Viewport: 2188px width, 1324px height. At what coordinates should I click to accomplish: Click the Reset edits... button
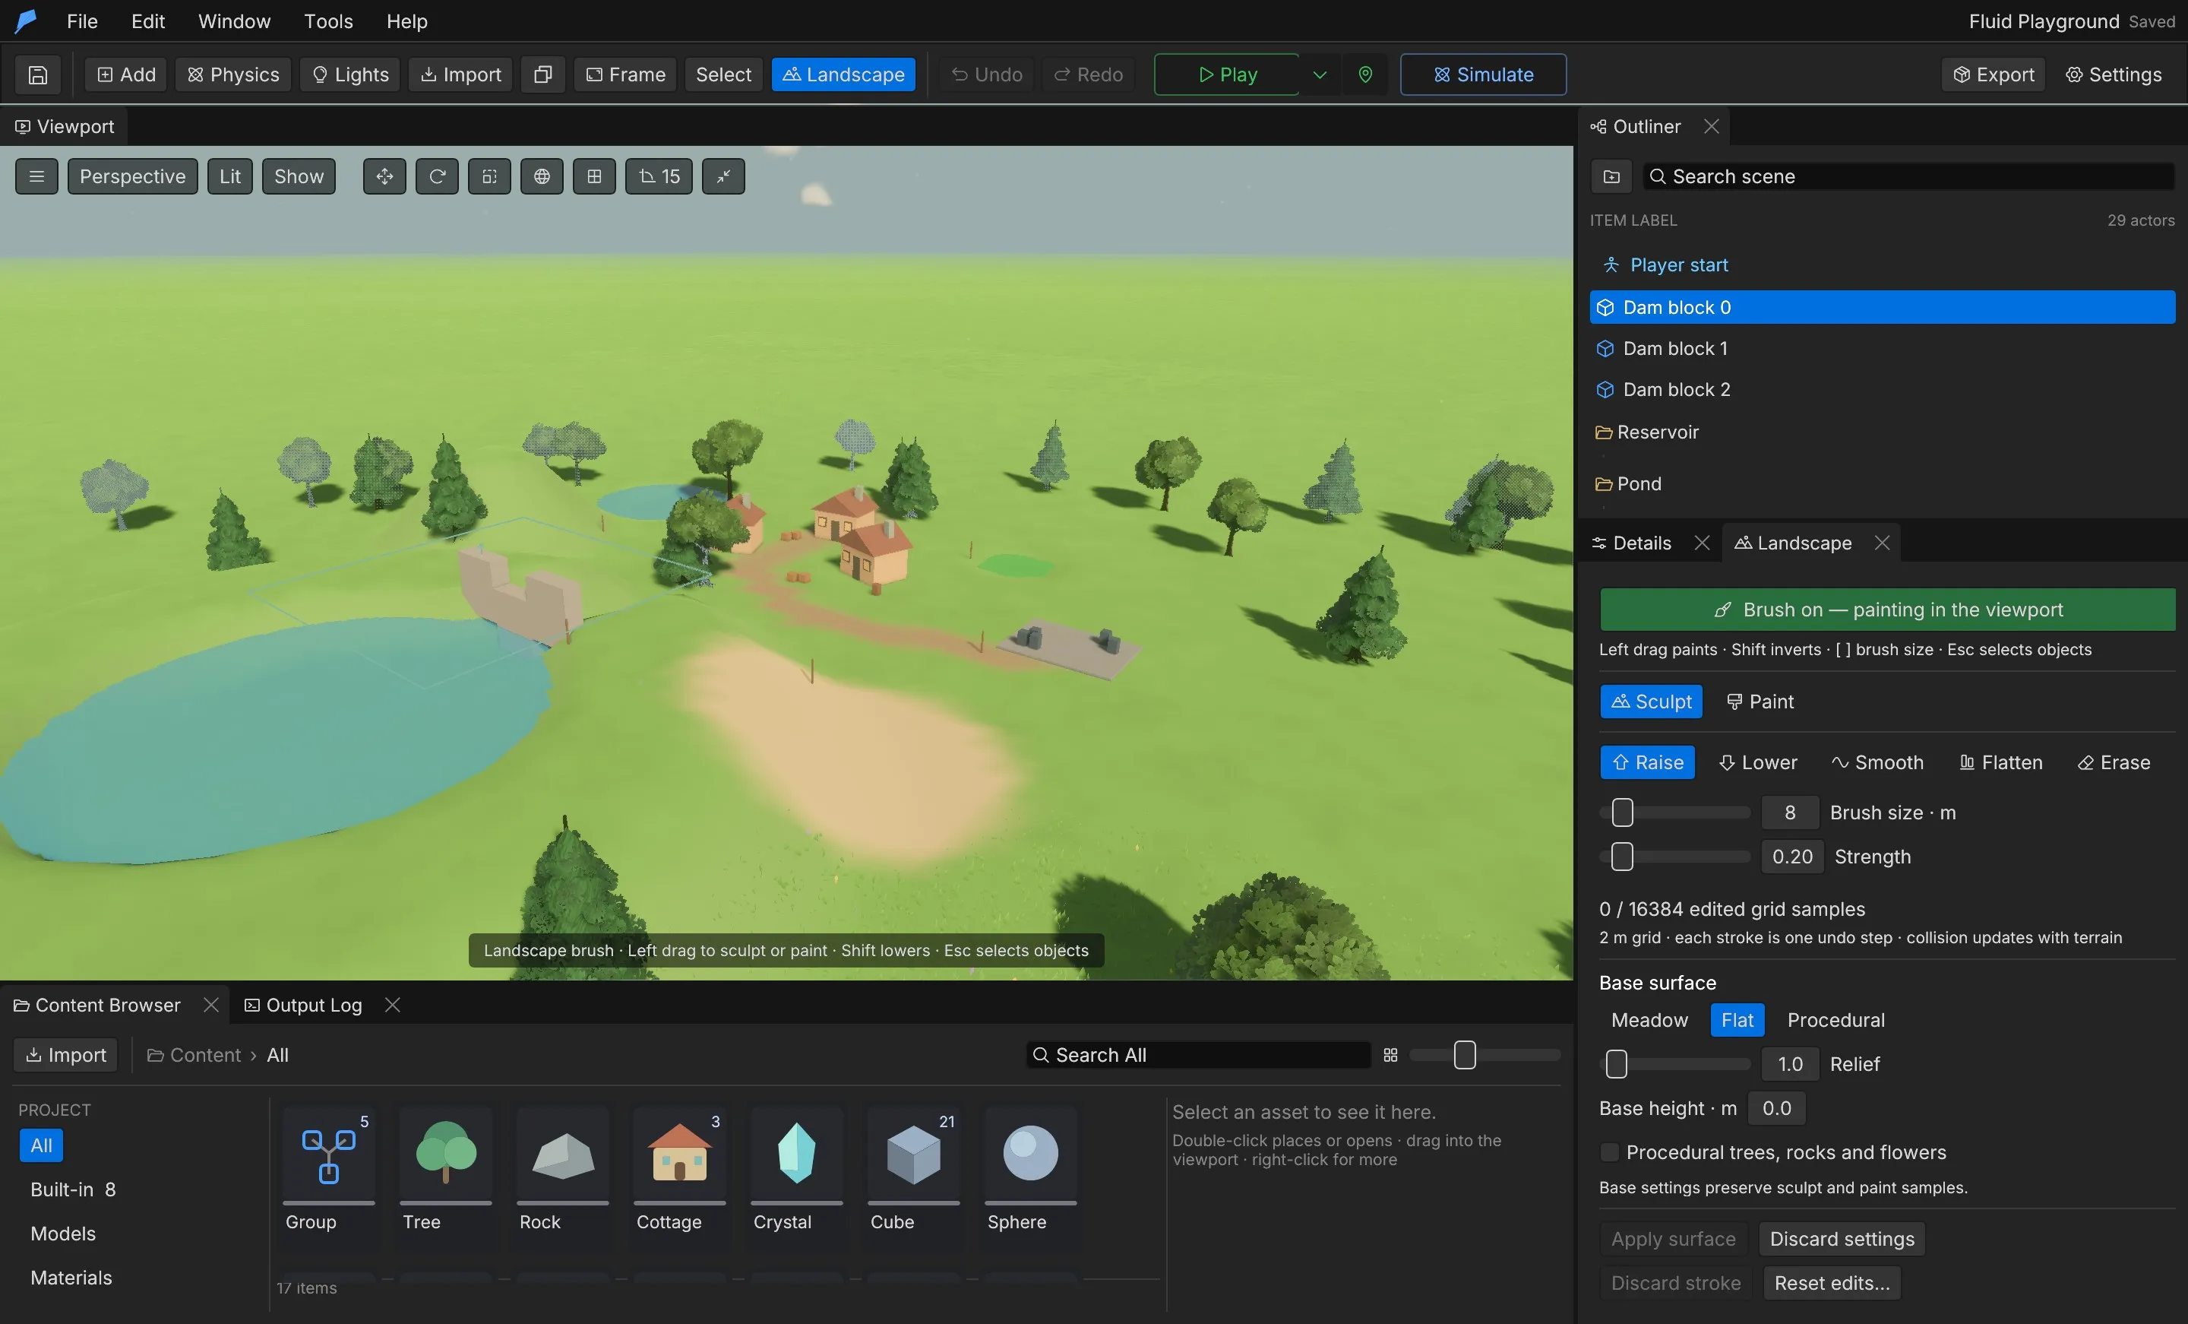point(1831,1283)
